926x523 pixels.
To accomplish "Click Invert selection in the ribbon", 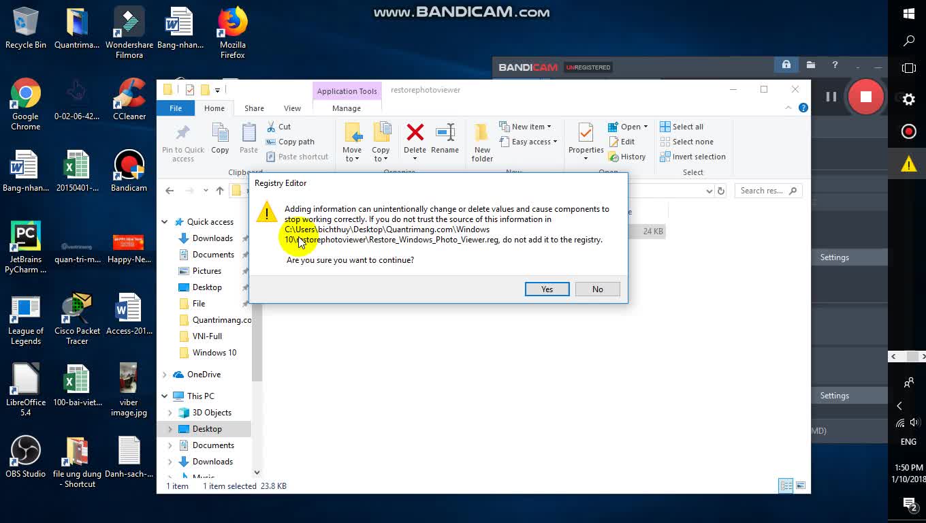I will coord(693,157).
